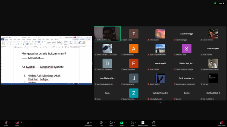Viewport: 227px width, 127px height.
Task: Click the text "Mengapa harus ada hukum Islam?"
Action: point(44,54)
